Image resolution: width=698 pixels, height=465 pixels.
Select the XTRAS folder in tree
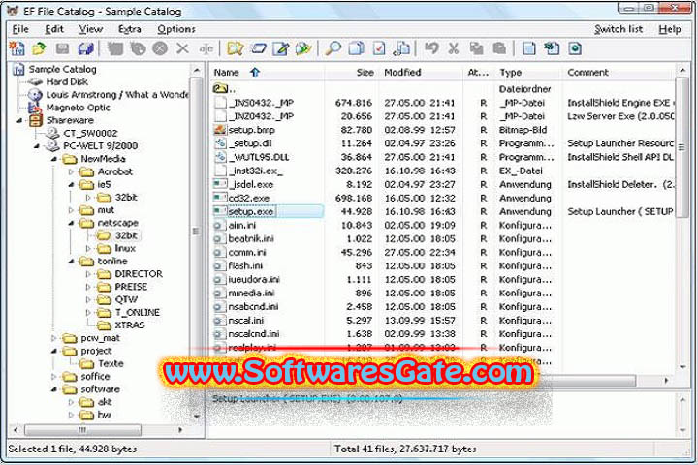point(130,325)
